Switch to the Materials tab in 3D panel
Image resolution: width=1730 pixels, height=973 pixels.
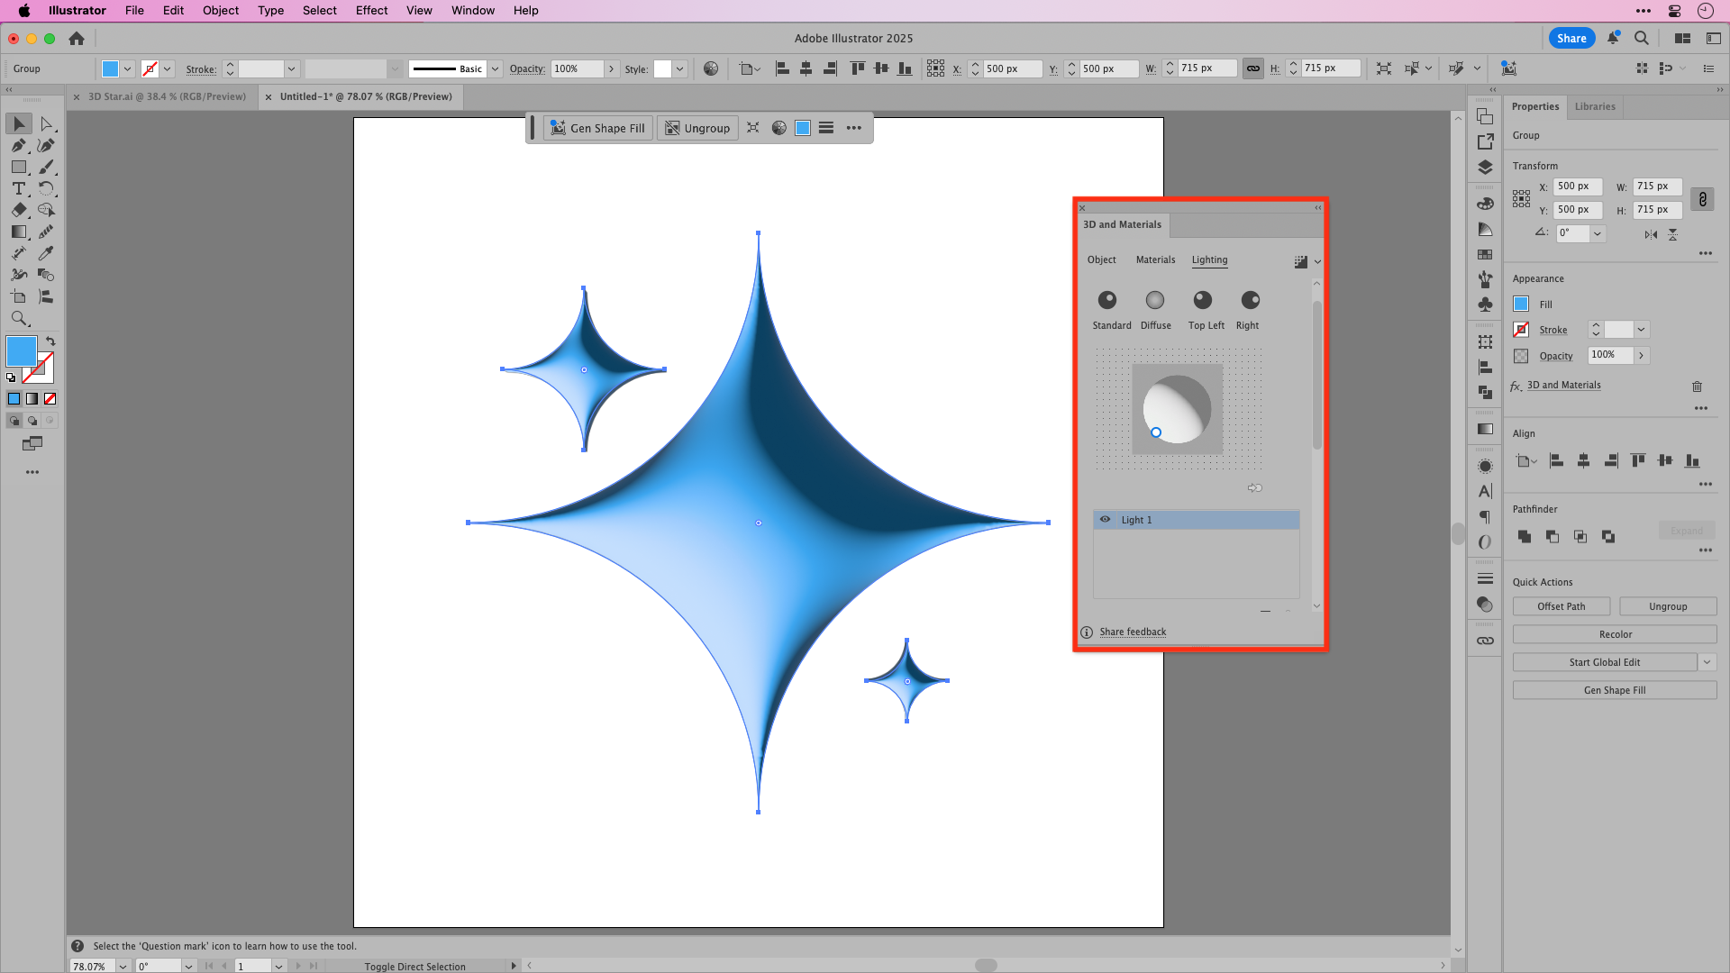(1155, 259)
